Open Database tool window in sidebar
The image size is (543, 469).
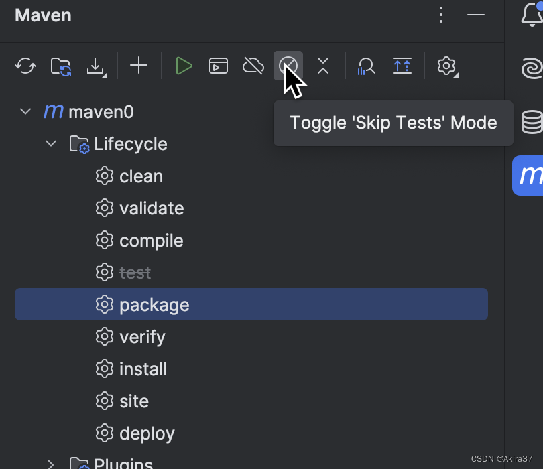532,122
